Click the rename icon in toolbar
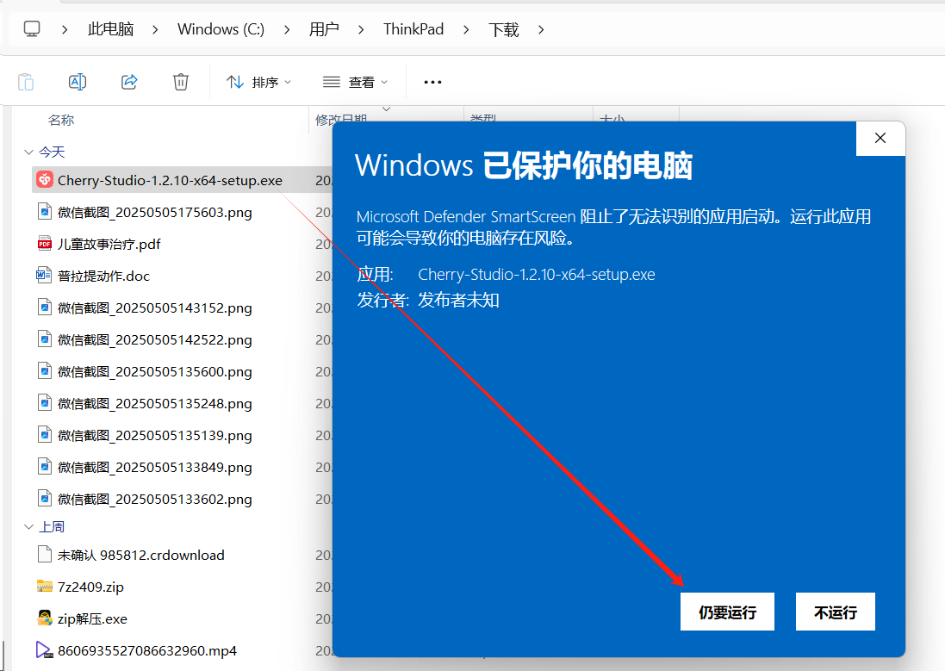Viewport: 945px width, 671px height. (78, 81)
